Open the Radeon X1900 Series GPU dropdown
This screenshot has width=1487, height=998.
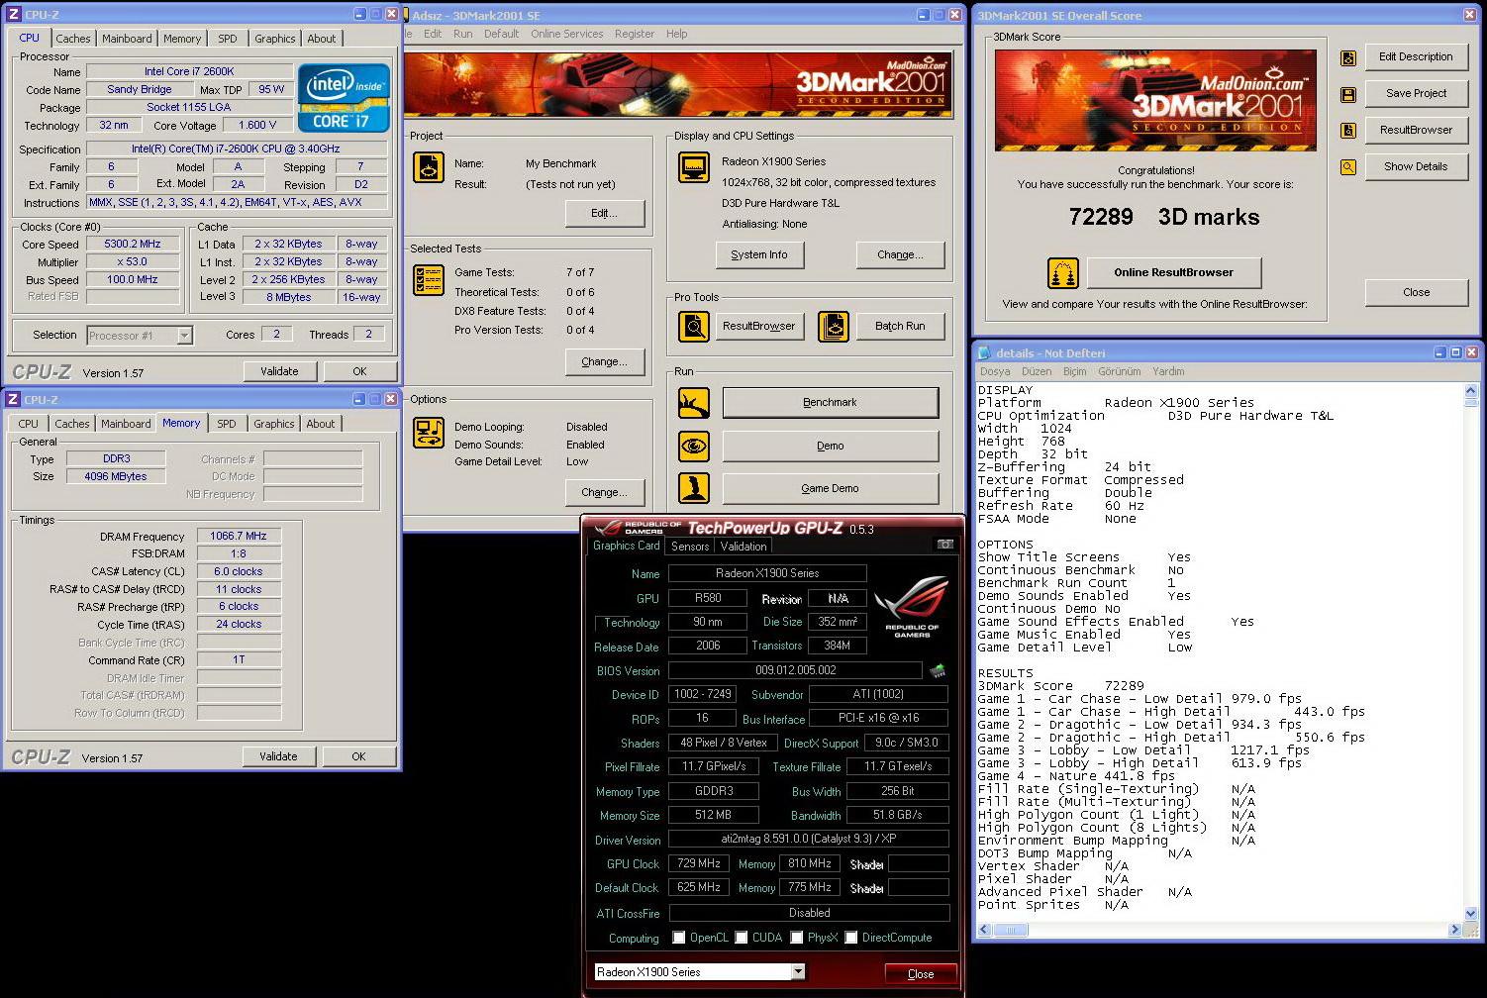pos(798,972)
